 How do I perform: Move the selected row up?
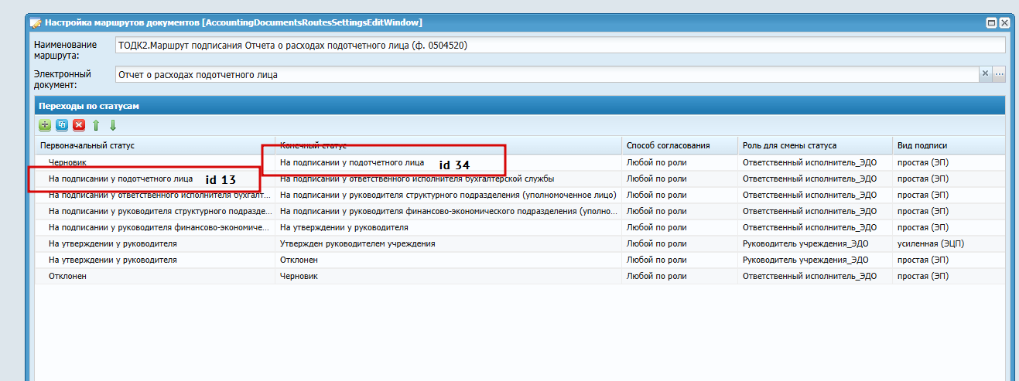click(97, 124)
